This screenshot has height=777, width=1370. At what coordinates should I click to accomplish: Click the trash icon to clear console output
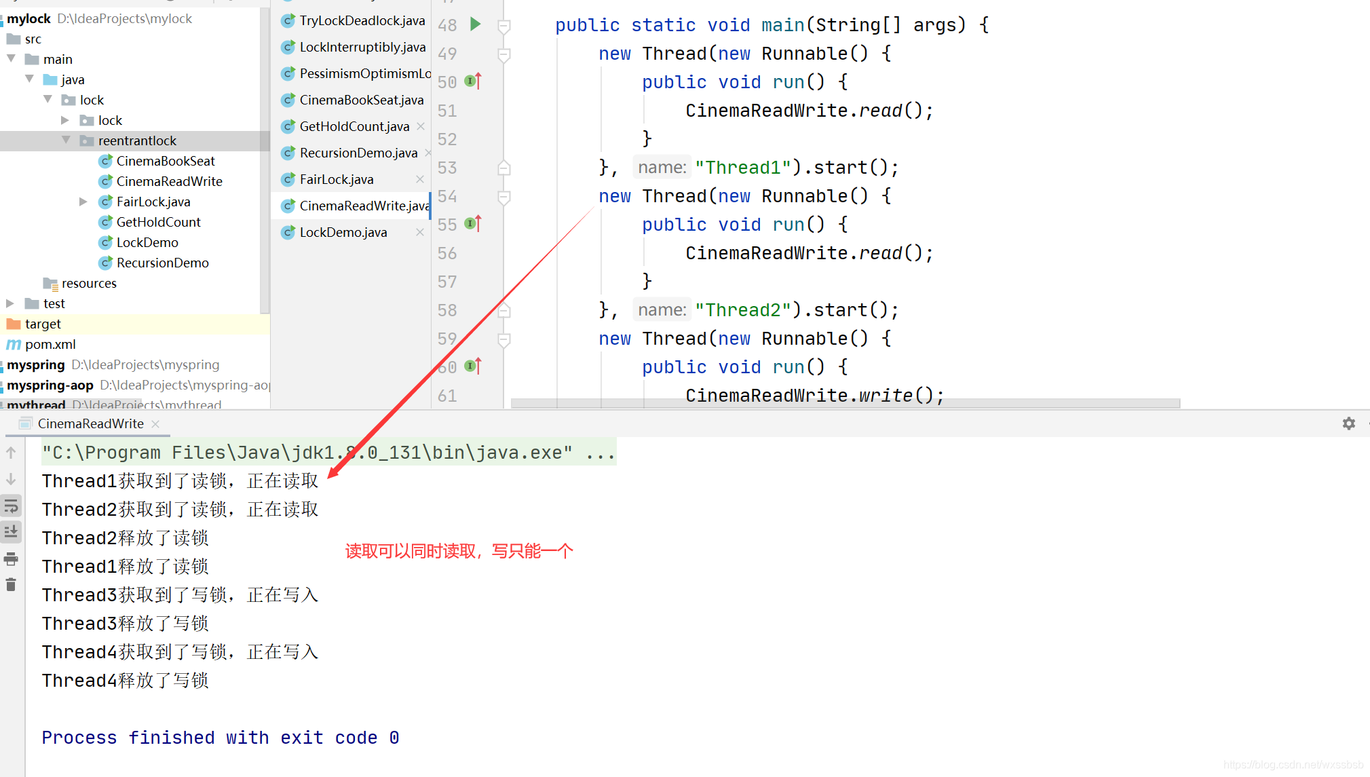pyautogui.click(x=11, y=585)
